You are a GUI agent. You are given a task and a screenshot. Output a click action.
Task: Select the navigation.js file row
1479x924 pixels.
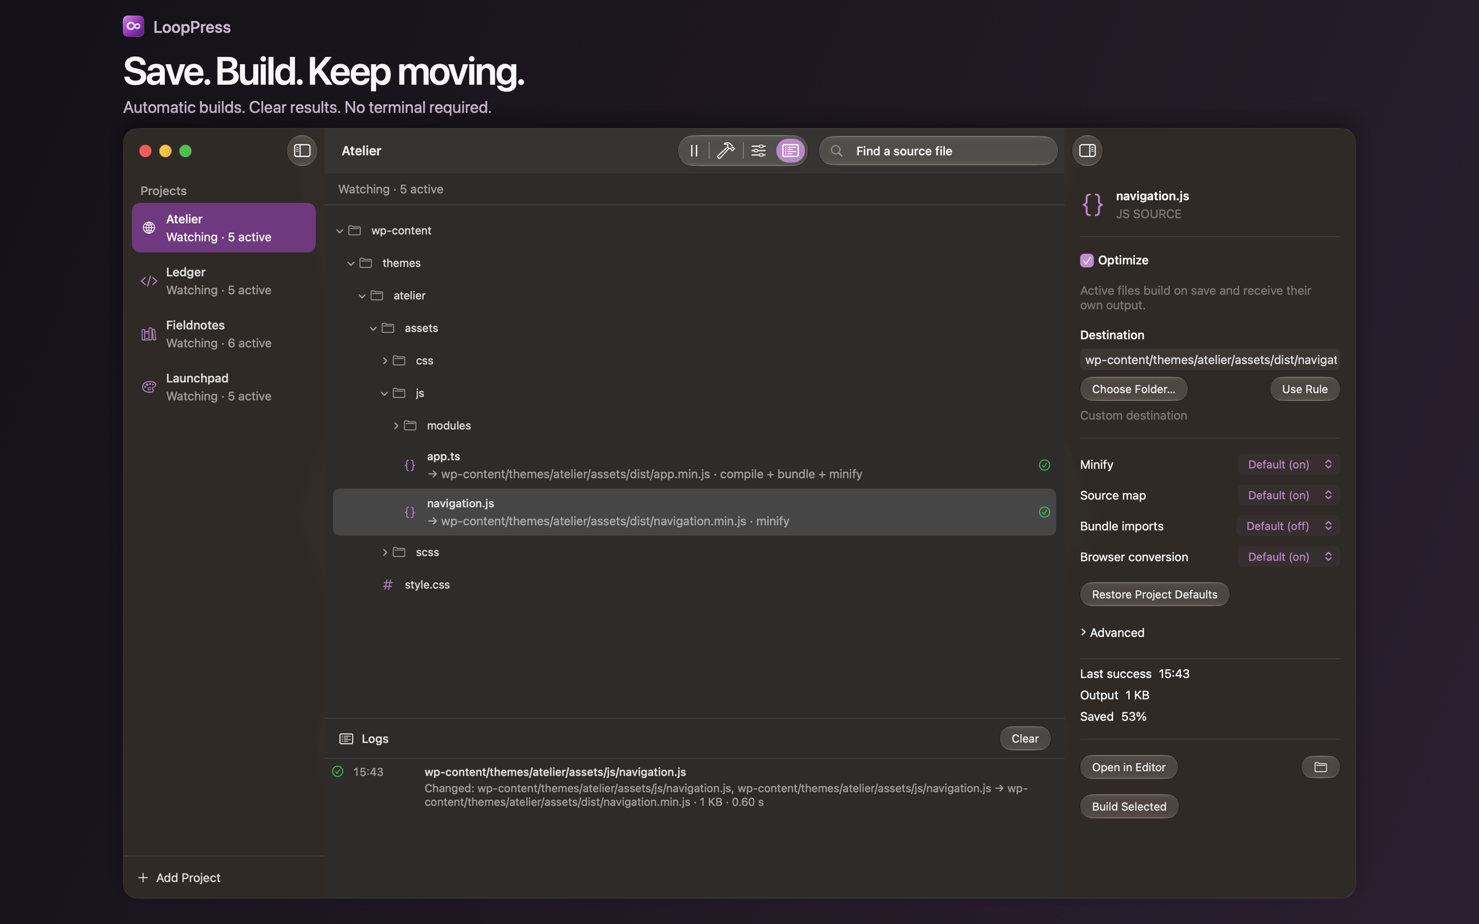tap(694, 512)
